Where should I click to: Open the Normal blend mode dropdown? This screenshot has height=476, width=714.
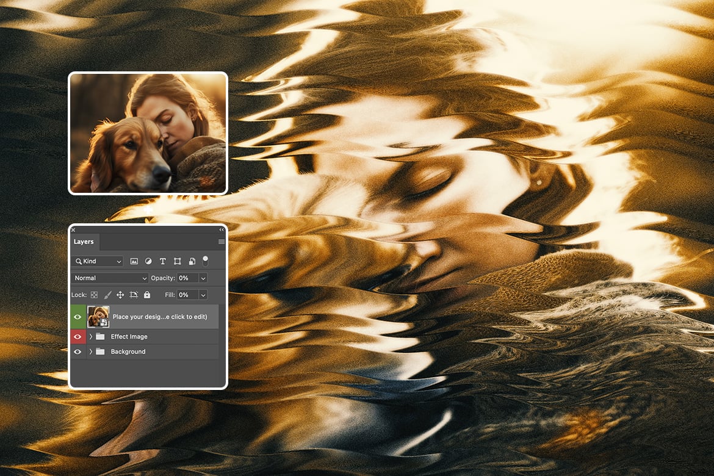pyautogui.click(x=110, y=278)
